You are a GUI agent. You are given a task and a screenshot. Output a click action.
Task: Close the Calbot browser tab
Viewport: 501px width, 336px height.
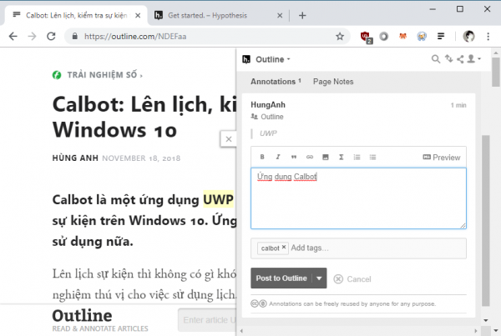tap(138, 15)
